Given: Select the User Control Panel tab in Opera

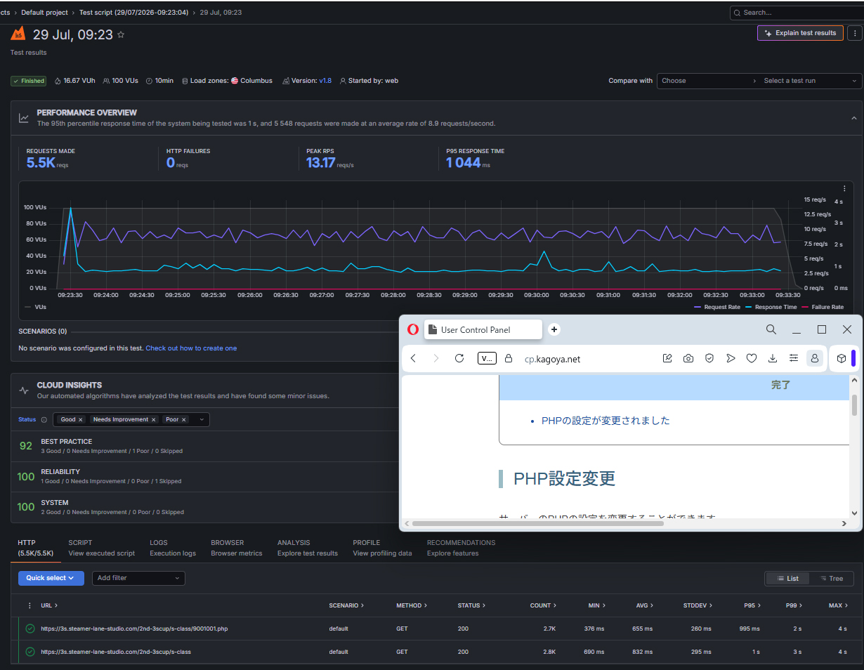Looking at the screenshot, I should tap(483, 329).
